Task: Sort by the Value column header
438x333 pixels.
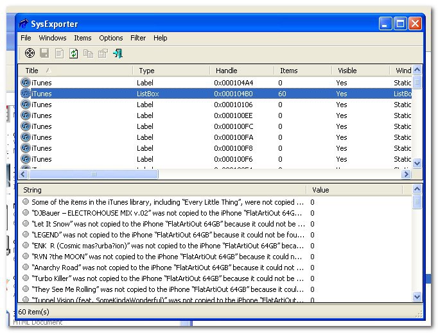Action: 355,190
